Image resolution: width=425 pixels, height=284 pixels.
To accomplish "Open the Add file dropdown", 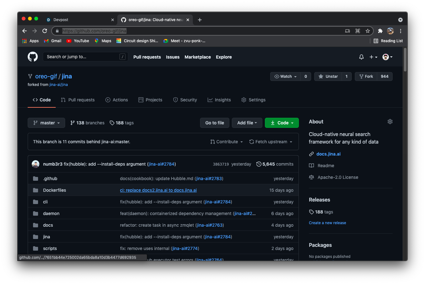I will point(247,123).
